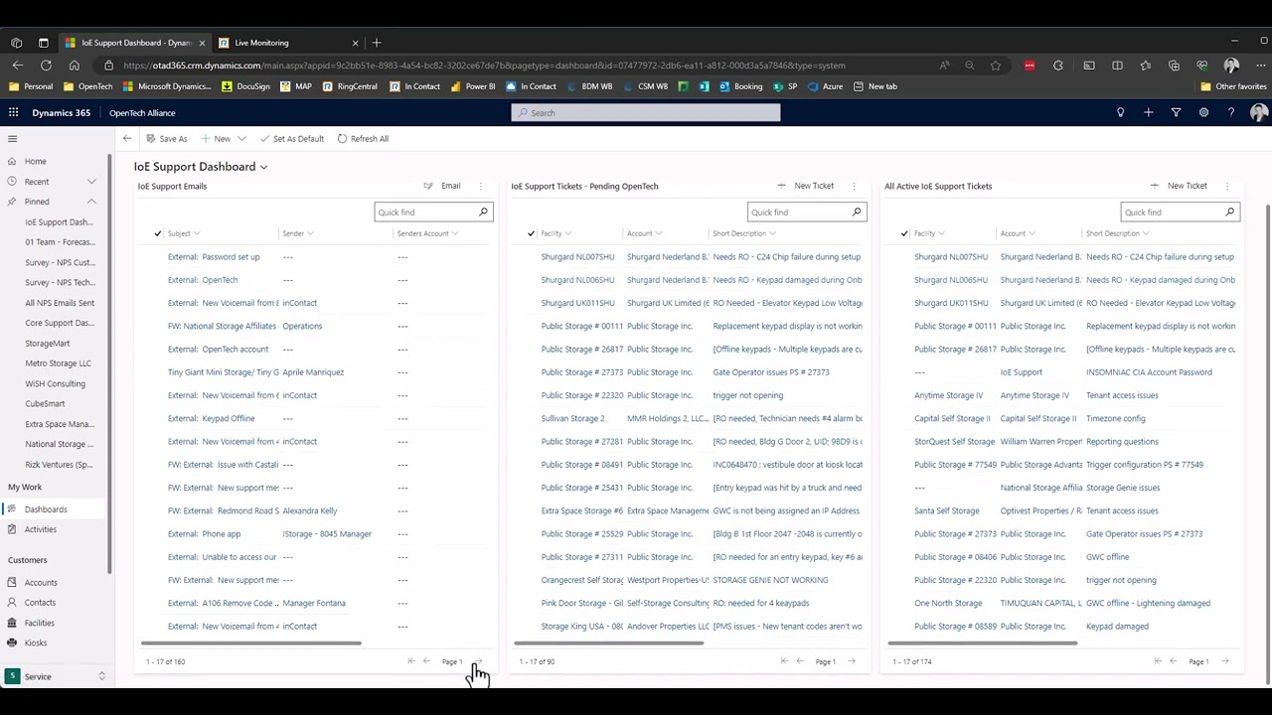1272x715 pixels.
Task: Open more options for IoE Support Emails panel
Action: pyautogui.click(x=481, y=186)
